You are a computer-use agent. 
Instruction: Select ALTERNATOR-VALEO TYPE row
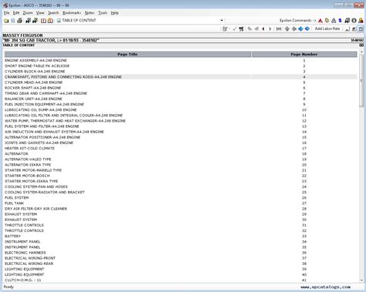(181, 159)
